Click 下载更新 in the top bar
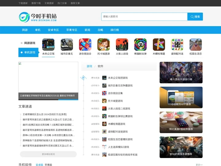 point(23,3)
